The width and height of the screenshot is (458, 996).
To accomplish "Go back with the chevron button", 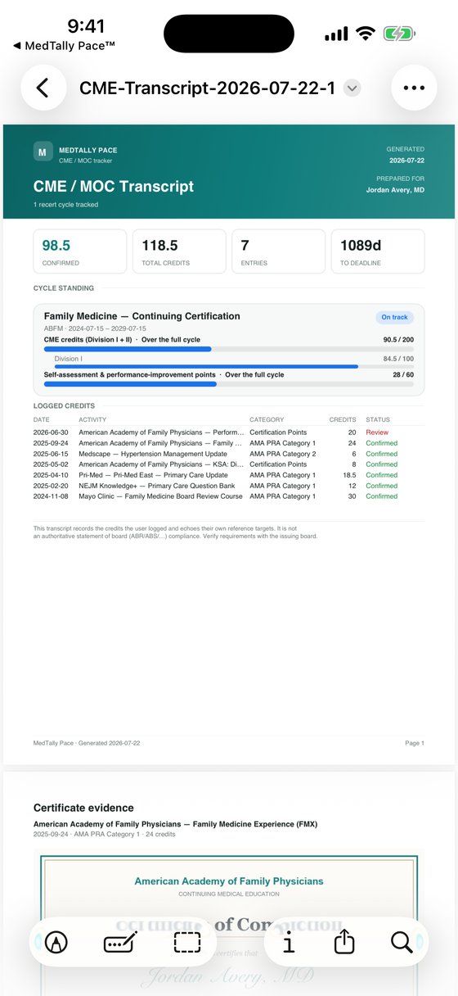I will pyautogui.click(x=43, y=88).
